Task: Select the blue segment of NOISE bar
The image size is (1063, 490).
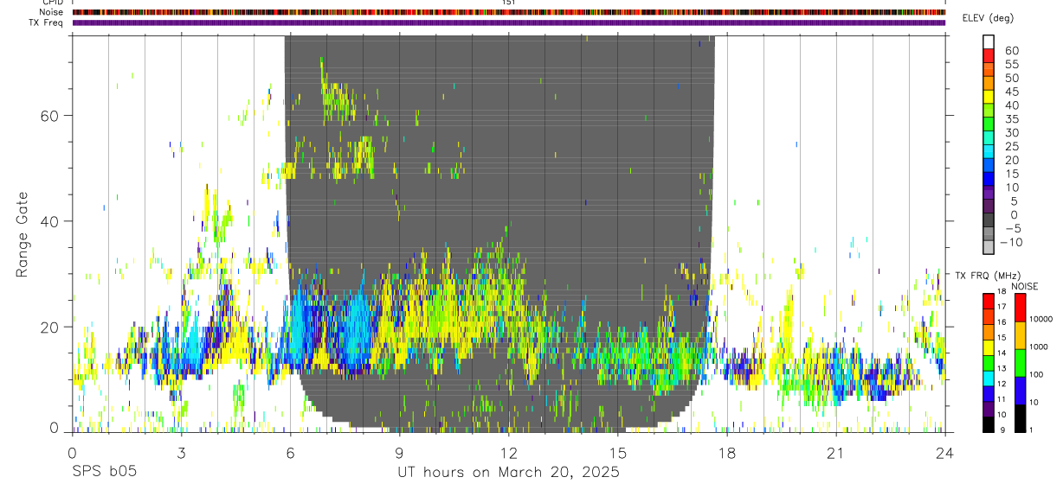Action: (x=1020, y=391)
